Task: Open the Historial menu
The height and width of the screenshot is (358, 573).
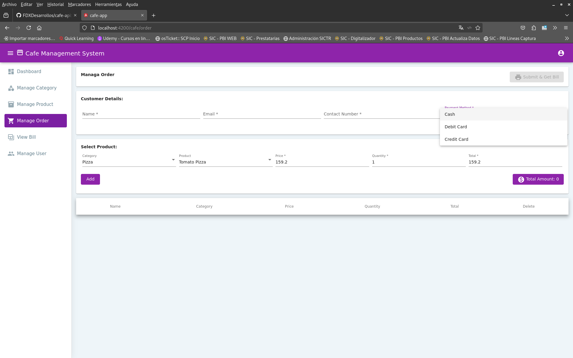Action: coord(56,4)
